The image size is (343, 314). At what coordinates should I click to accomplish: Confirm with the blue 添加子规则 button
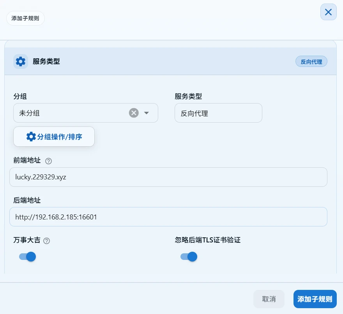[315, 299]
